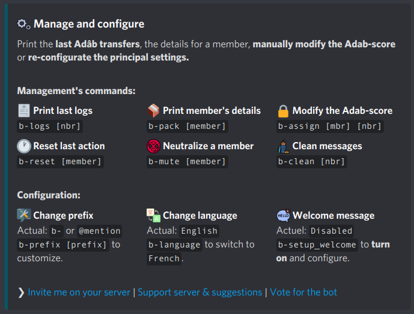Open the Invite me on your server link
The height and width of the screenshot is (314, 414).
click(79, 292)
